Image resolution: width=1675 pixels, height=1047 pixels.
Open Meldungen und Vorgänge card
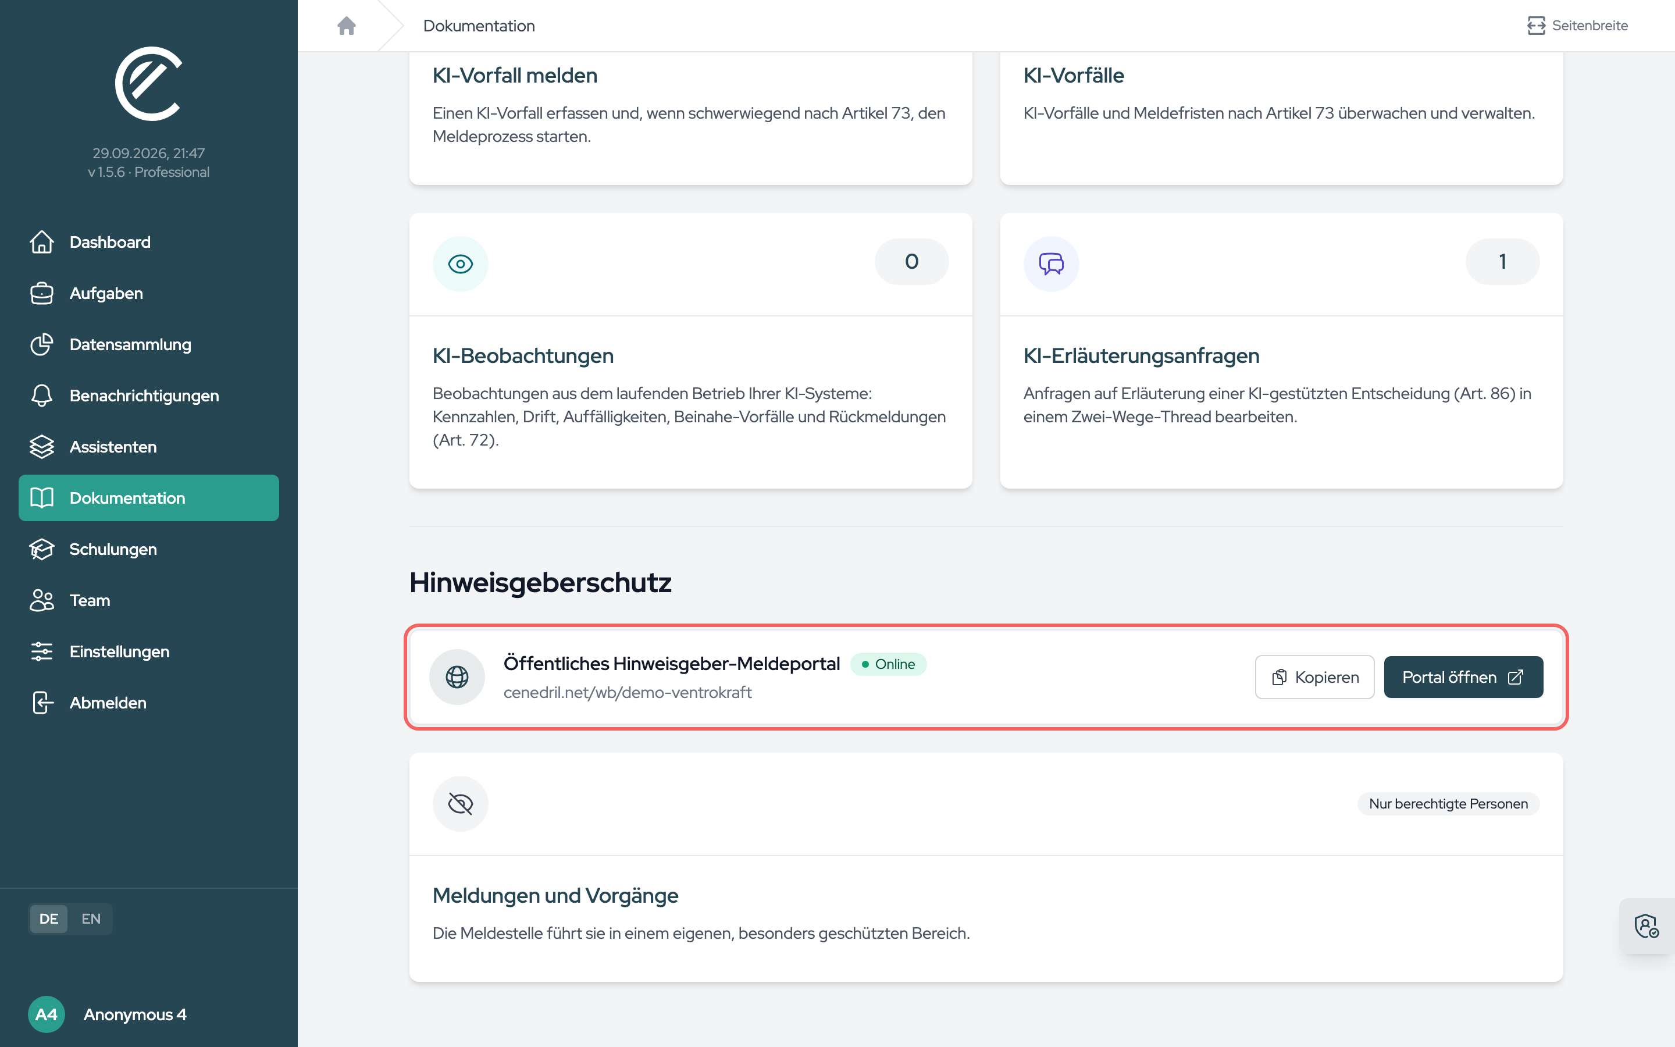(986, 868)
